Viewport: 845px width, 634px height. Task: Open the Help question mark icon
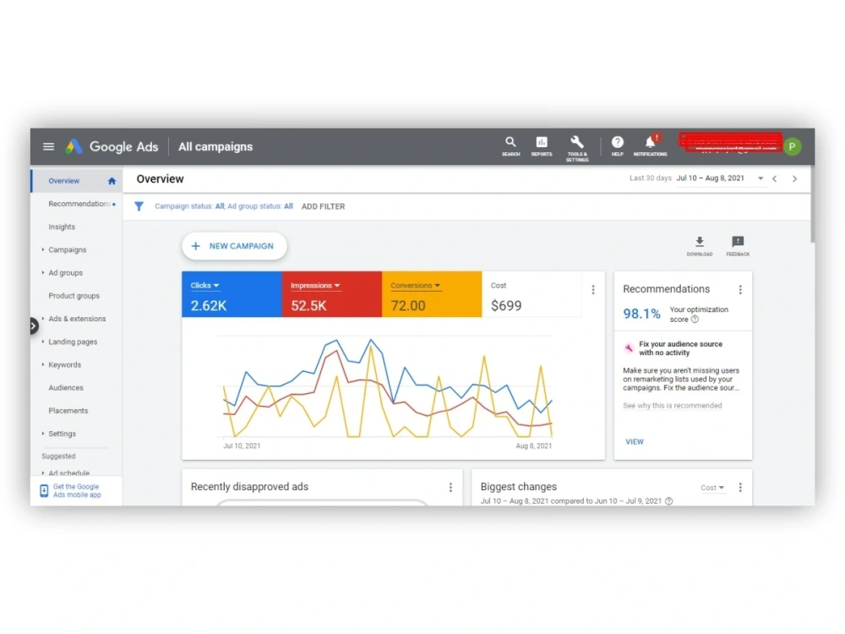pyautogui.click(x=617, y=145)
